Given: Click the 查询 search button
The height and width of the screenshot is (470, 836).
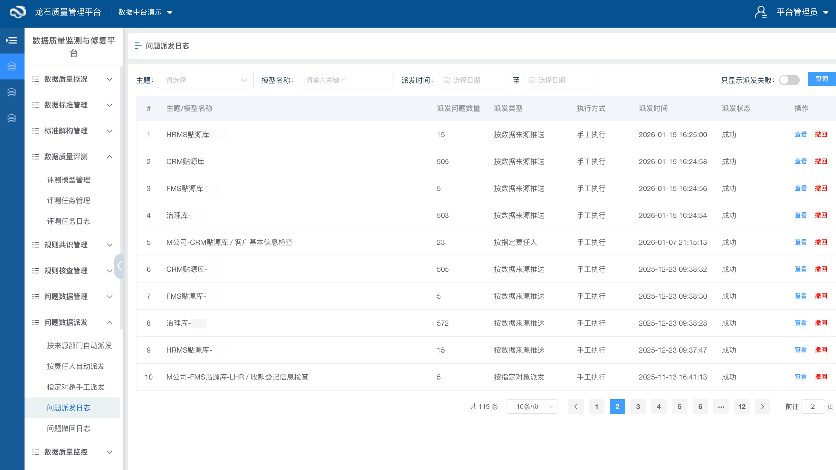Looking at the screenshot, I should [821, 79].
